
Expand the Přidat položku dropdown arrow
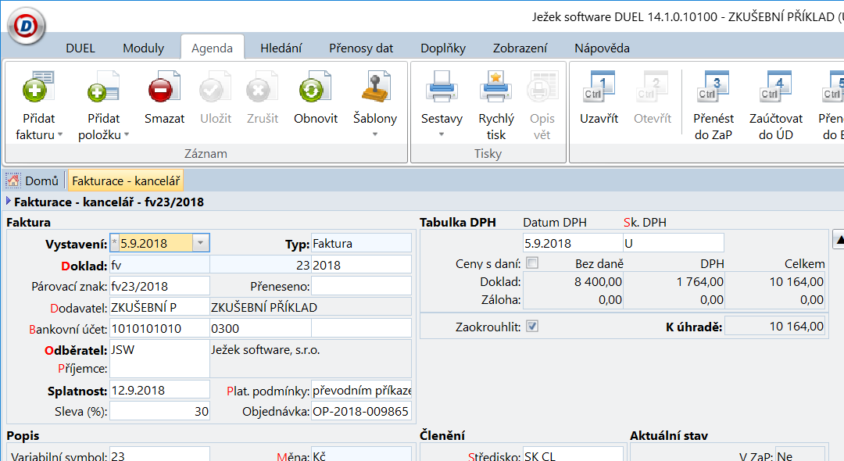pos(127,134)
